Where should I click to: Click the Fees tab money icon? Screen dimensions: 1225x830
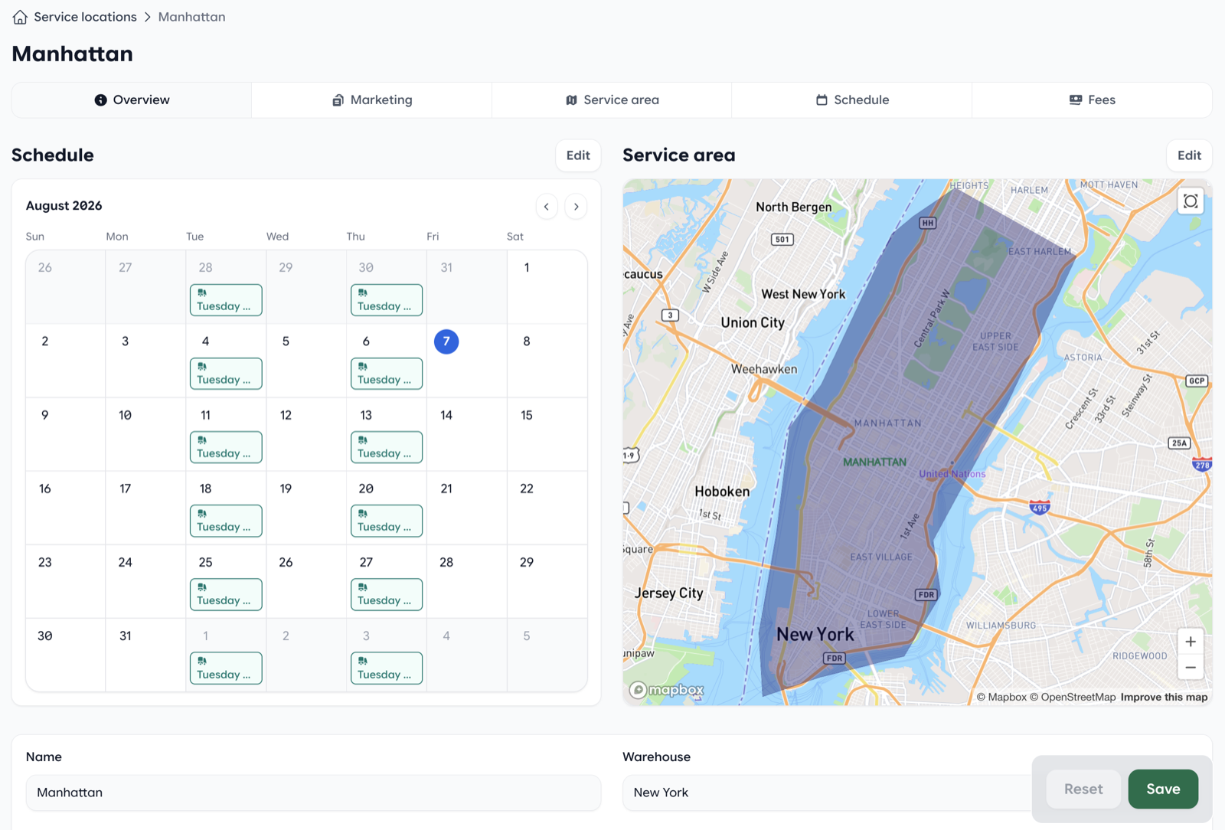(x=1076, y=100)
